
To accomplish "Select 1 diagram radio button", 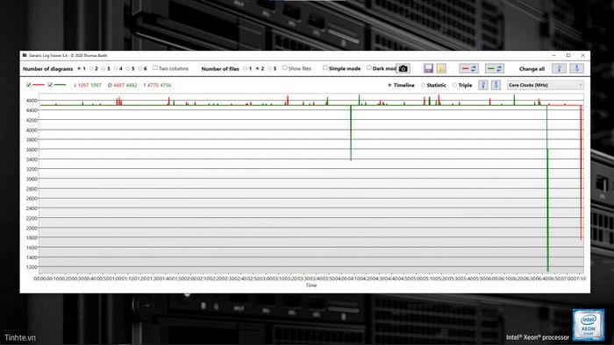I will [x=79, y=69].
